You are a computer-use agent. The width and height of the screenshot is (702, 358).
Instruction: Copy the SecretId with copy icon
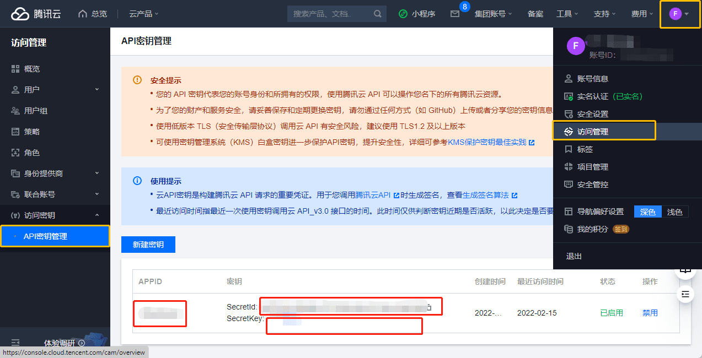430,307
